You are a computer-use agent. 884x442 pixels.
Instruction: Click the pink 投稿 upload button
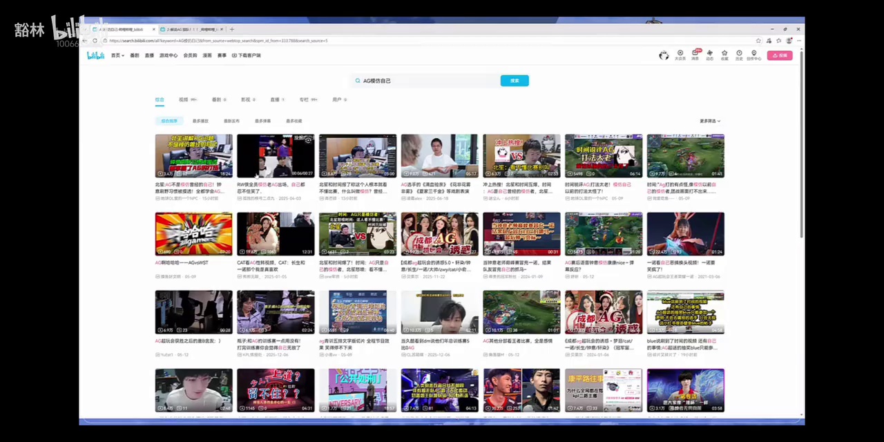[x=780, y=55]
